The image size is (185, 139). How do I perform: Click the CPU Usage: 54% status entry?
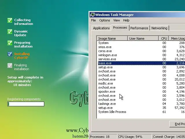point(135,137)
